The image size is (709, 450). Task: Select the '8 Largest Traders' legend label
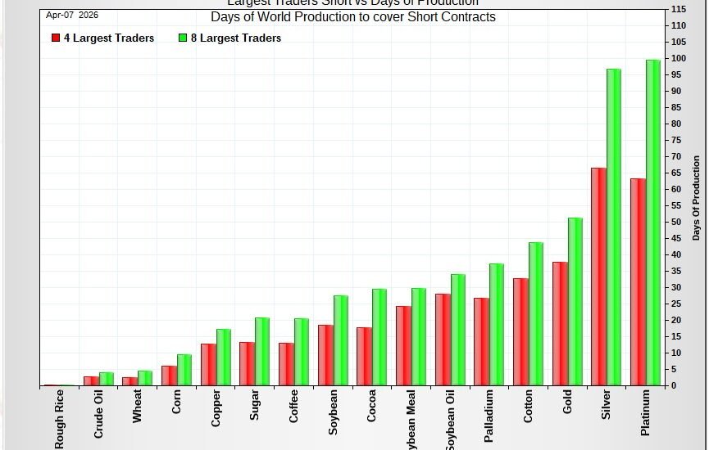pyautogui.click(x=236, y=38)
